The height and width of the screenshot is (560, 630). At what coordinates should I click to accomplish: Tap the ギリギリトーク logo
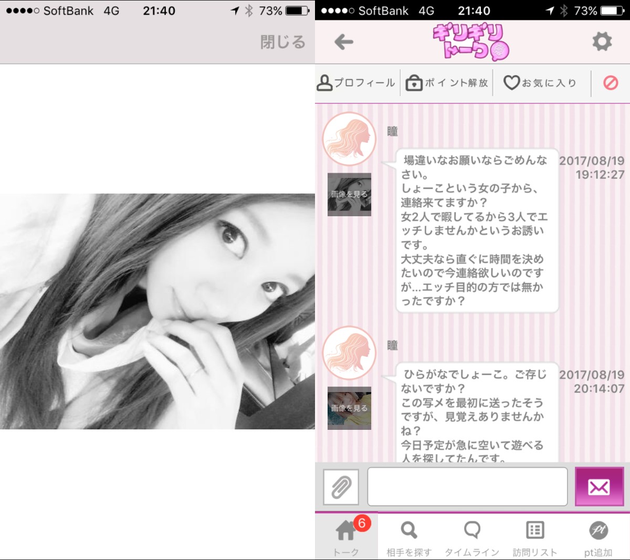point(472,41)
